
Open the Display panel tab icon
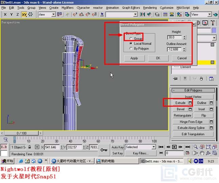click(x=205, y=23)
